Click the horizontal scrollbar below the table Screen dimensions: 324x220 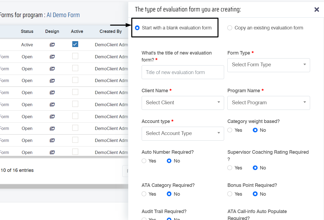(64, 186)
